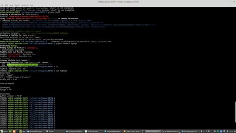Open the Edit menu

[7, 5]
